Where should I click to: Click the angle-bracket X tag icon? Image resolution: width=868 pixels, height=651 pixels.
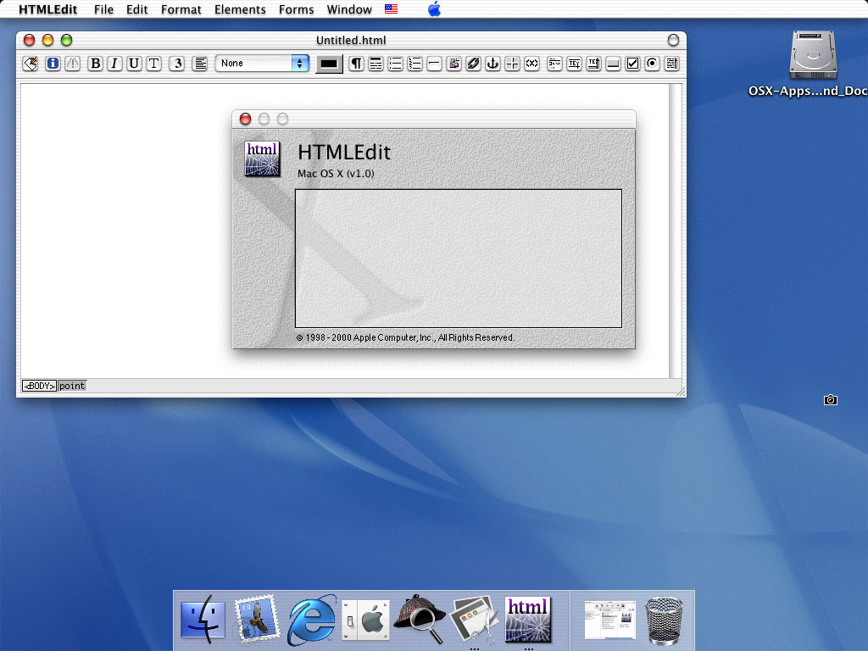[532, 64]
